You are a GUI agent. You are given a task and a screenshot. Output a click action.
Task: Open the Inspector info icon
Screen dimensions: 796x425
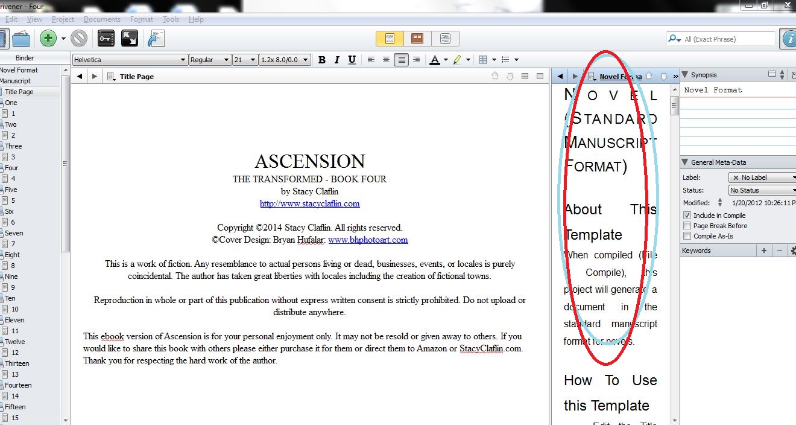point(788,39)
